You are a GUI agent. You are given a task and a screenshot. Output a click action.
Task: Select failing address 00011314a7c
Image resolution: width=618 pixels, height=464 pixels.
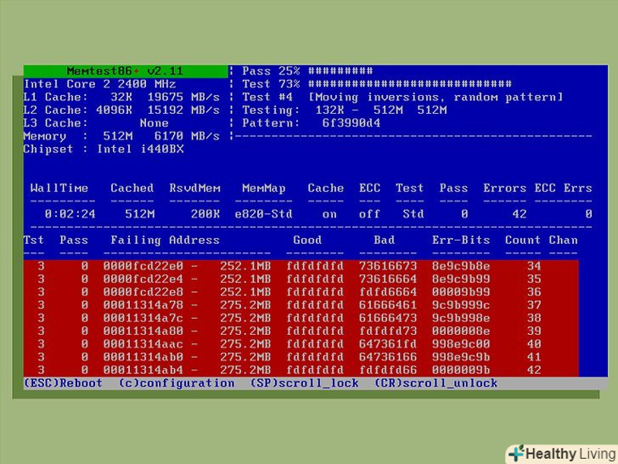(143, 319)
